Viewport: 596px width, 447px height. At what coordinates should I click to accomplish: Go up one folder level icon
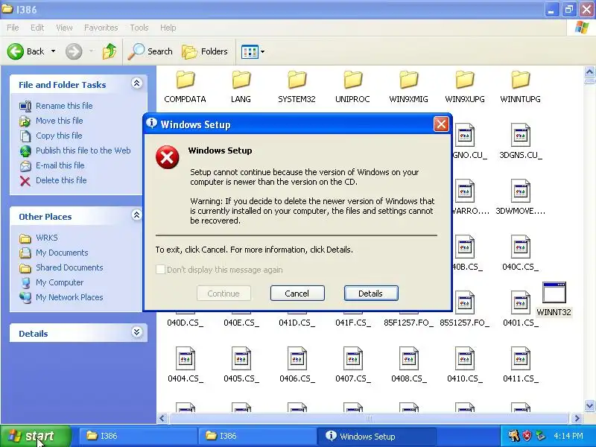110,51
